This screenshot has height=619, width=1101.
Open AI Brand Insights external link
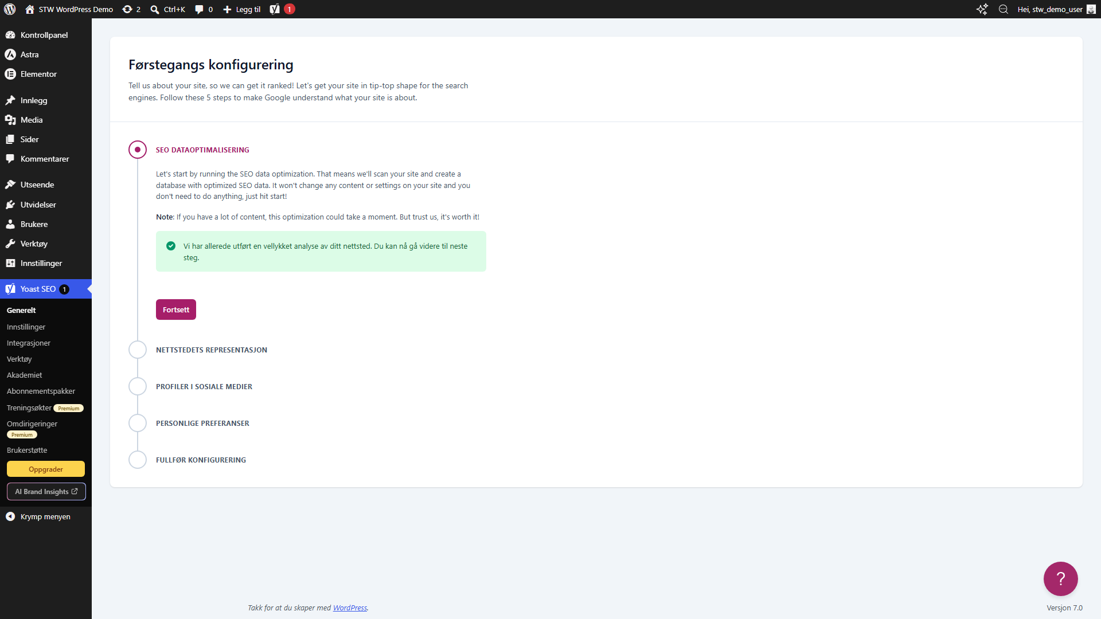pyautogui.click(x=46, y=491)
